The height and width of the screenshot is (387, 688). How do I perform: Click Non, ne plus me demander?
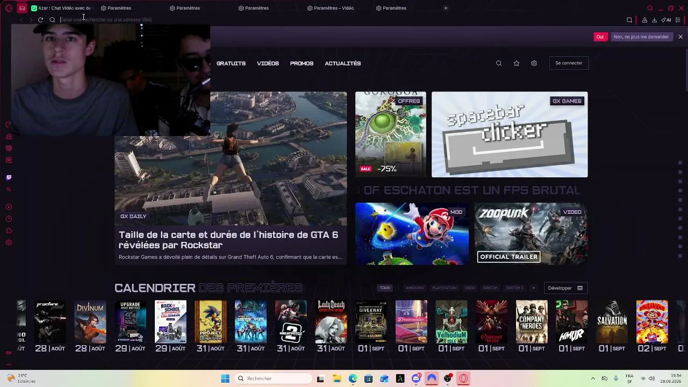point(641,37)
